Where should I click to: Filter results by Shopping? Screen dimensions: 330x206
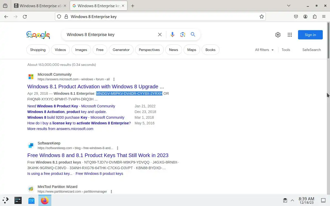38,50
